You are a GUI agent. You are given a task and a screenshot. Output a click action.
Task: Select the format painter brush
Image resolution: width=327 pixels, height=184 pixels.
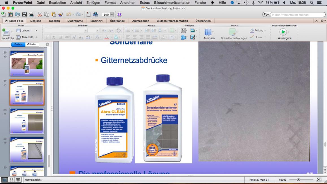coord(60,14)
